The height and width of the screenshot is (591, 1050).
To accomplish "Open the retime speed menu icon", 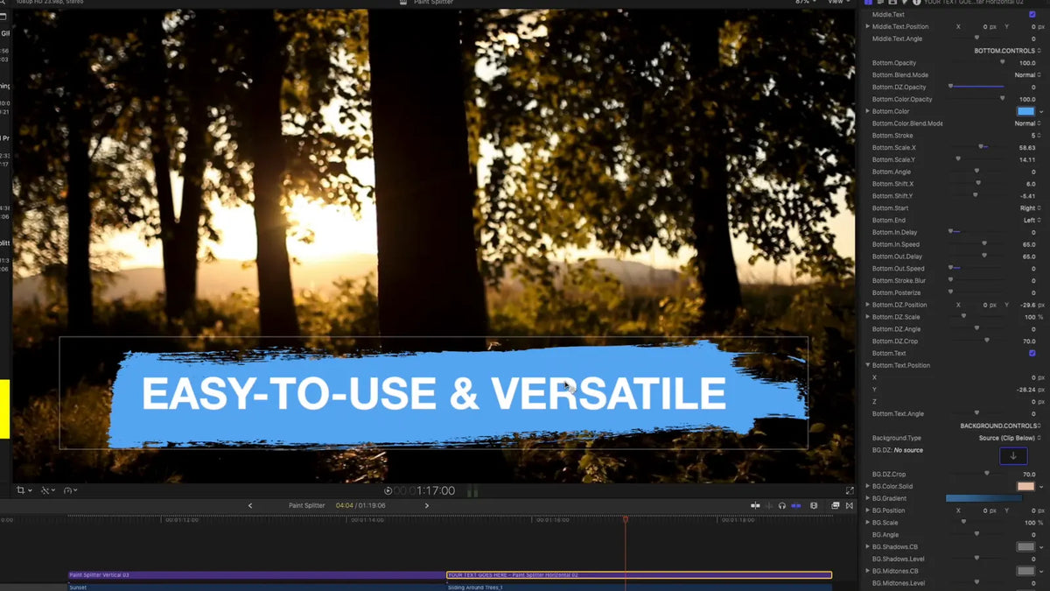I will coord(68,490).
